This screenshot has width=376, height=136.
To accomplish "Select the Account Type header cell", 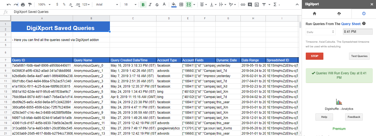I will click(169, 60).
